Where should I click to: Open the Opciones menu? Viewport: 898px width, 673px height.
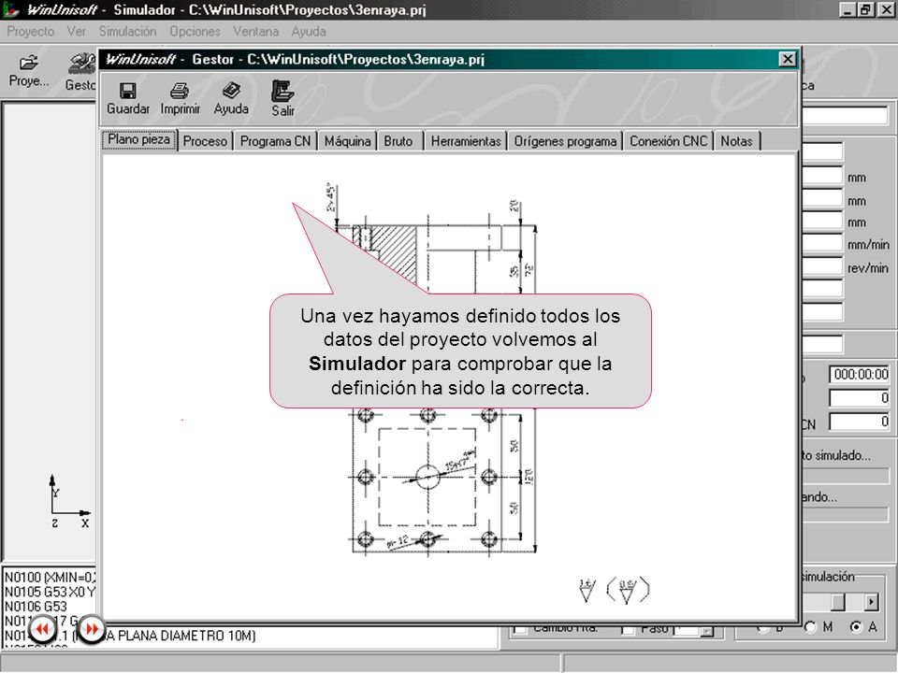click(x=195, y=32)
